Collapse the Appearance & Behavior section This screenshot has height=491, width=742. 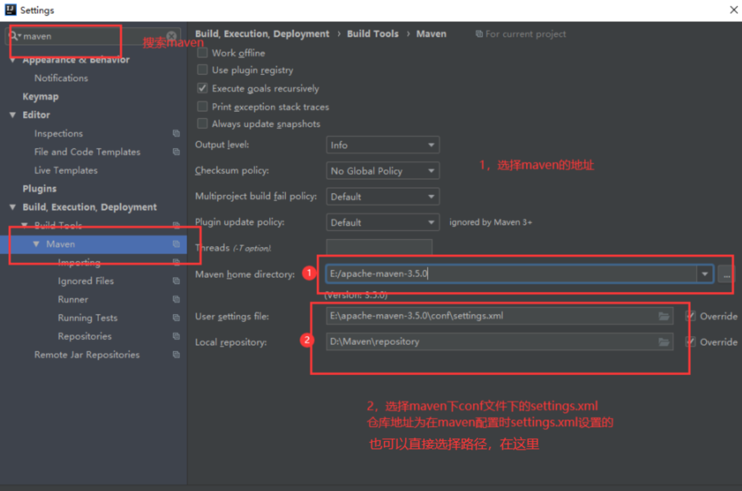point(13,60)
